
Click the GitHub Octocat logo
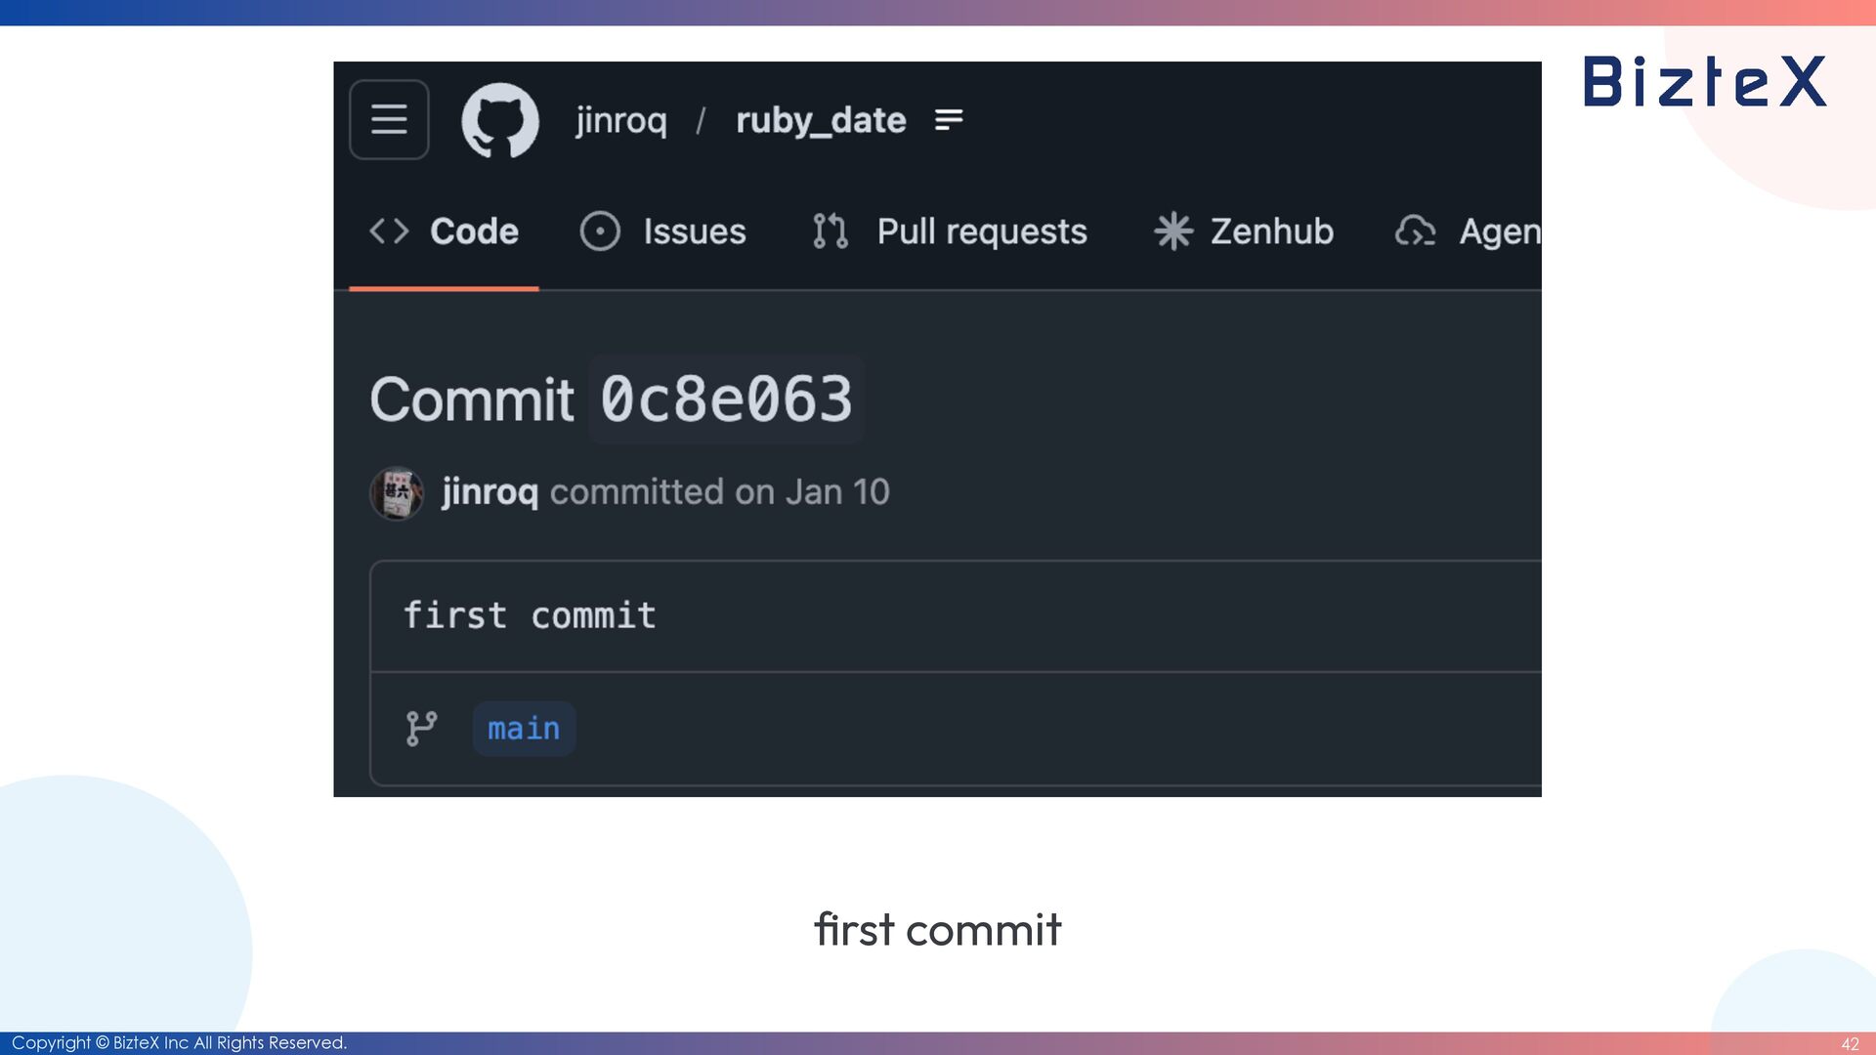499,119
